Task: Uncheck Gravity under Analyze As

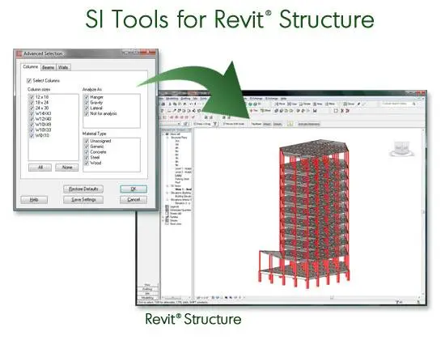Action: click(87, 103)
